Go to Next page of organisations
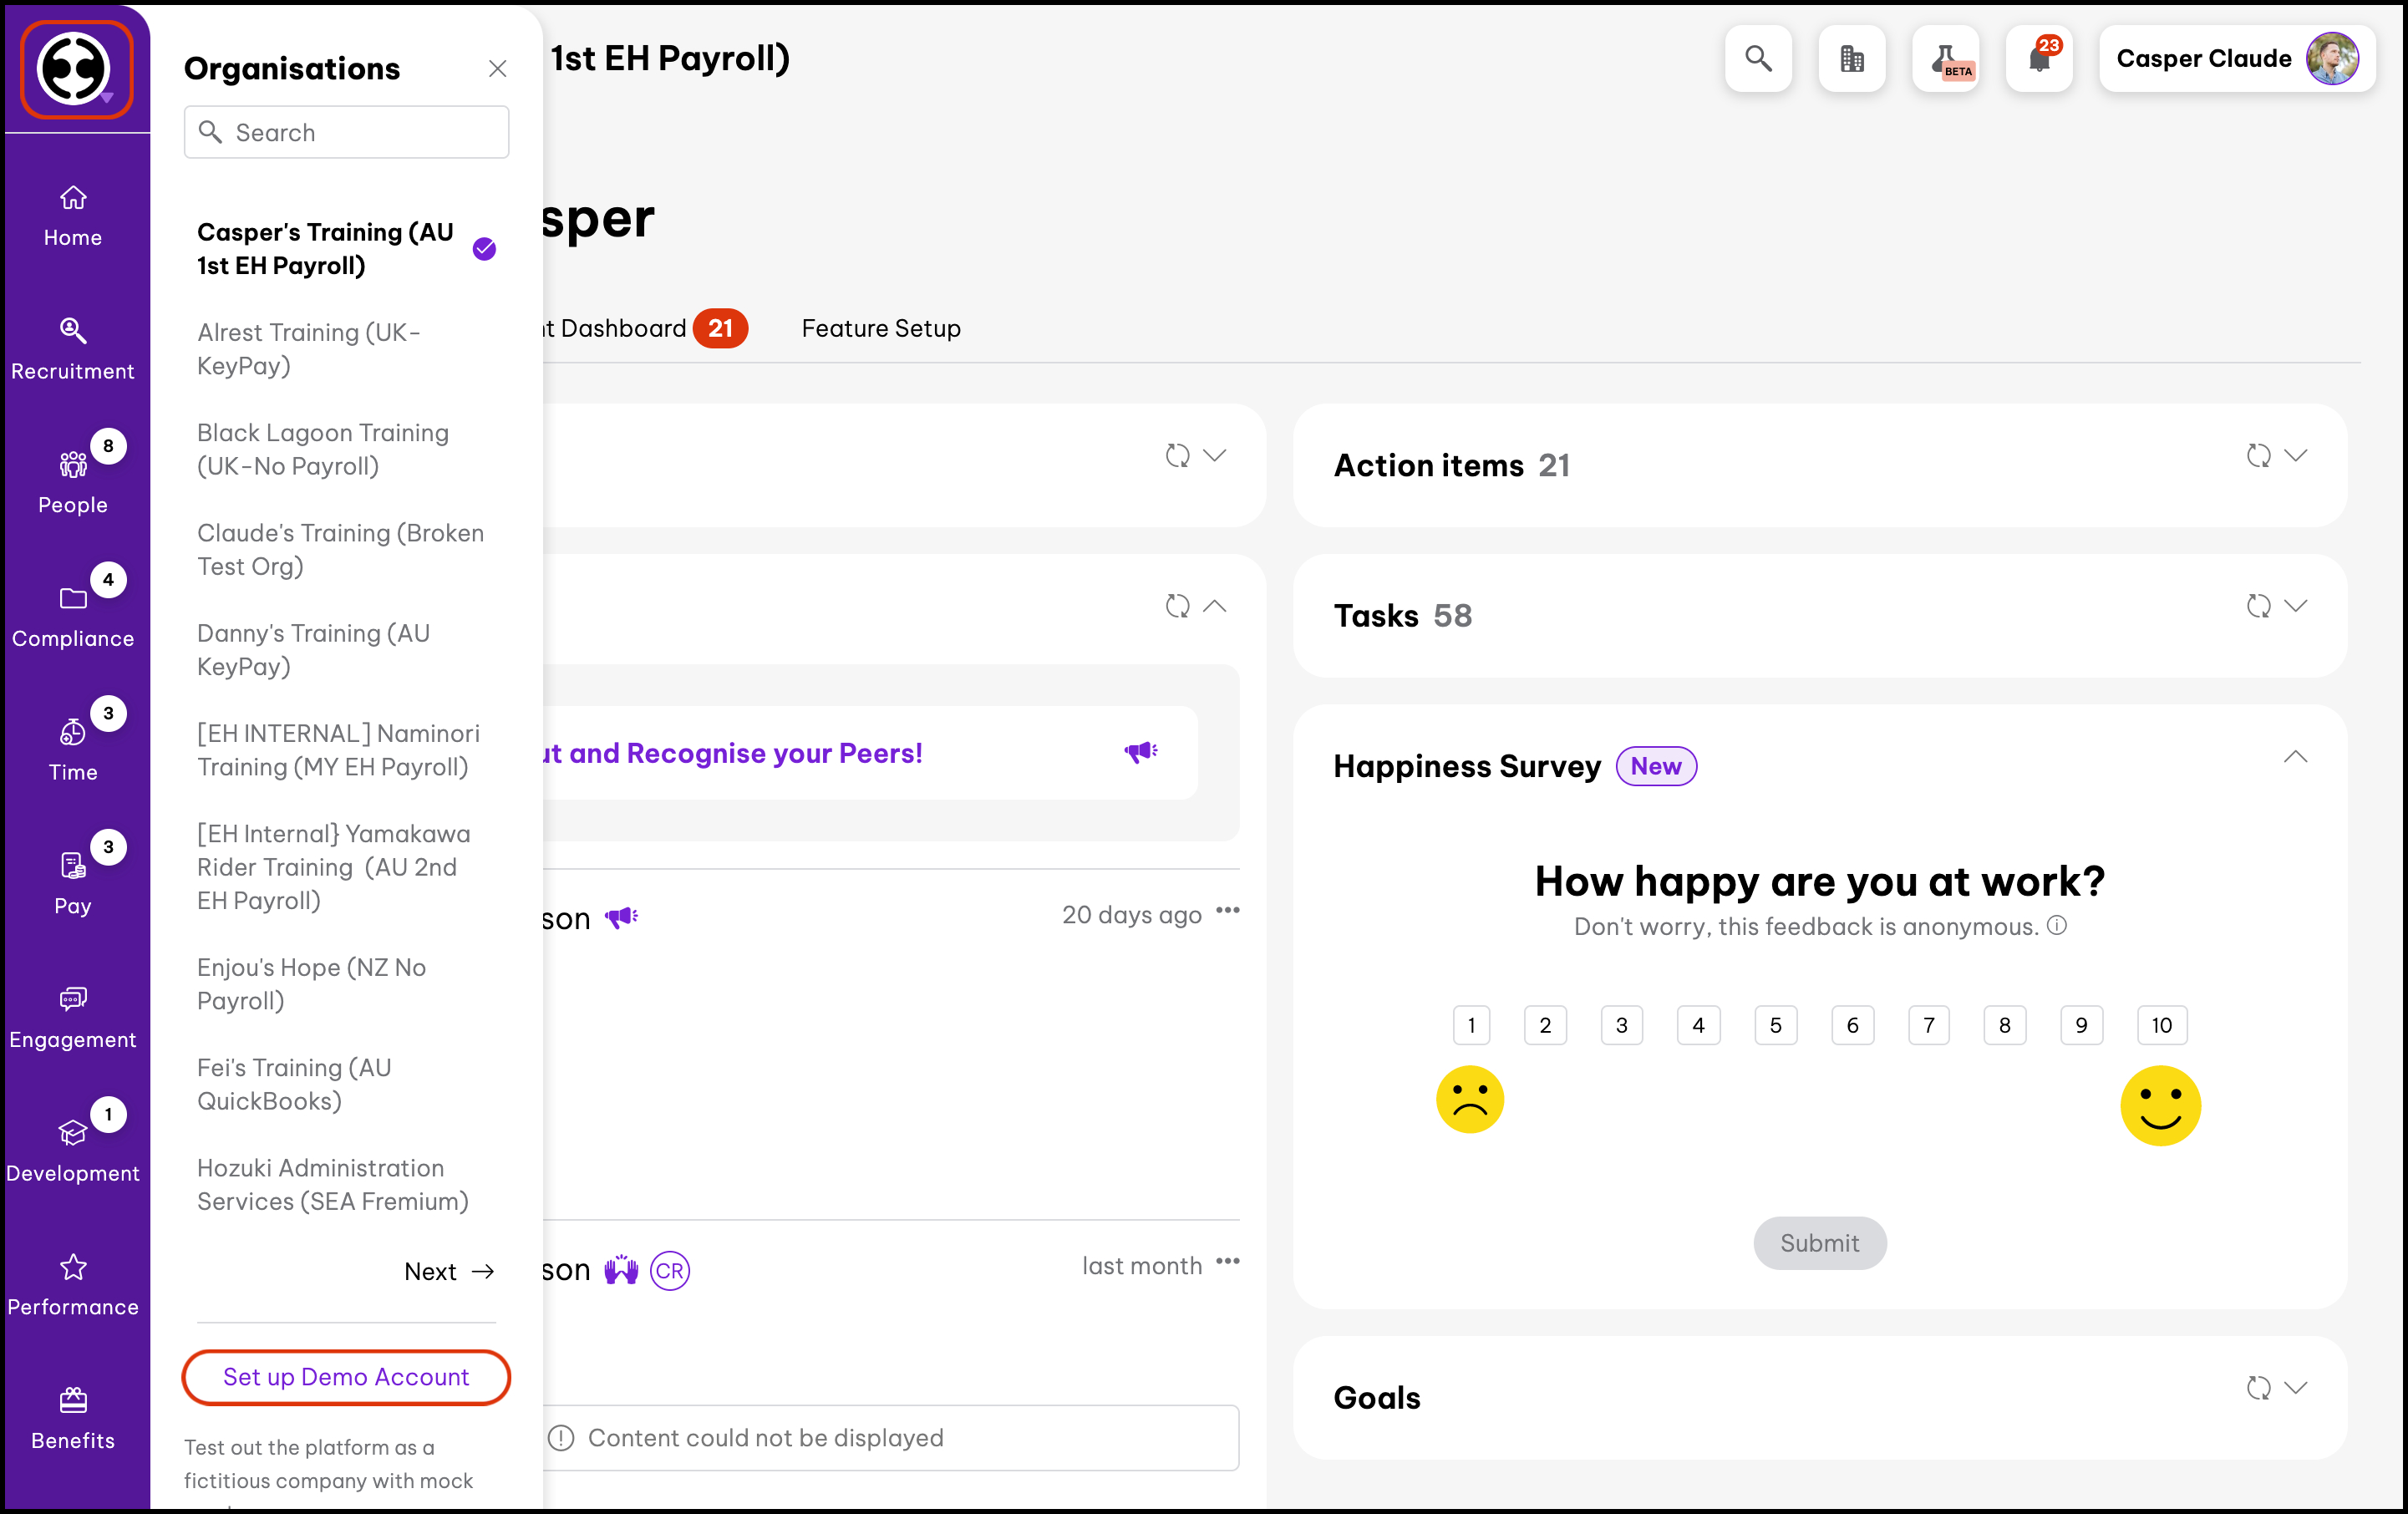Screen dimensions: 2408x1514 (449, 1271)
